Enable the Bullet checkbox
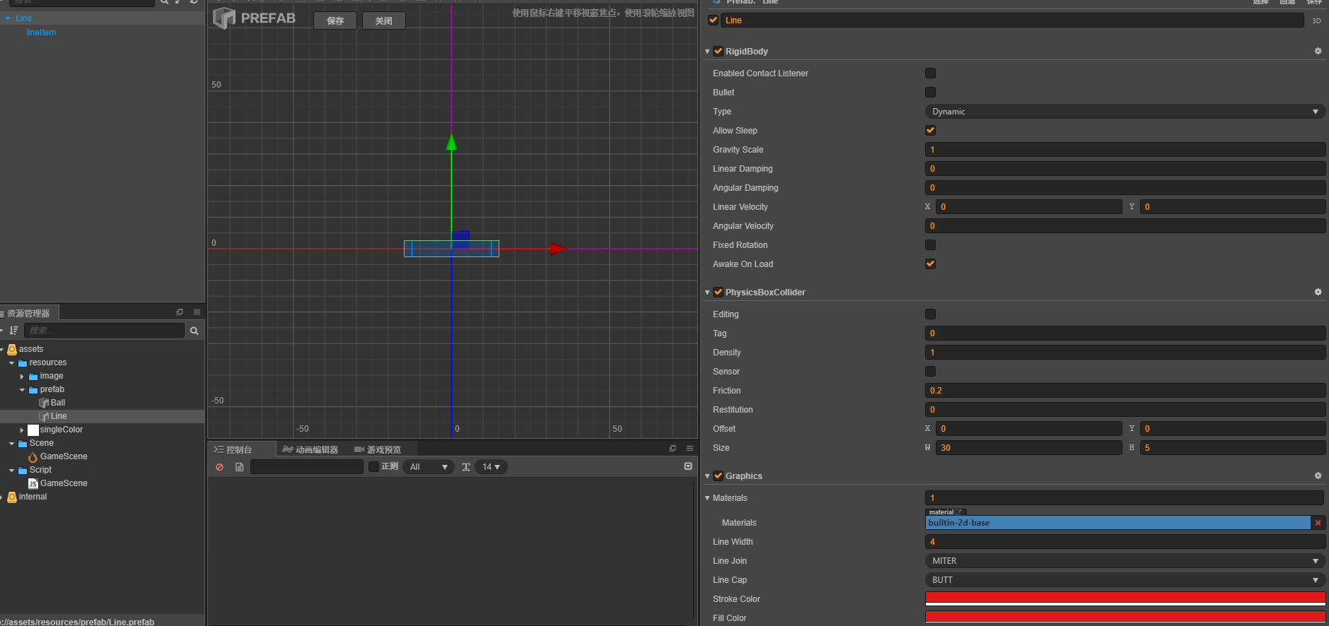 [930, 93]
